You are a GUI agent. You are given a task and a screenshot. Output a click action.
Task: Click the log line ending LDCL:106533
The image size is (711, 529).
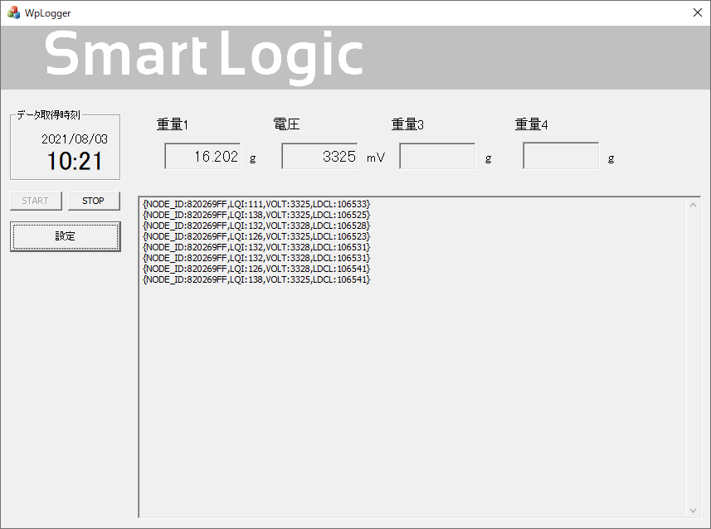click(256, 204)
